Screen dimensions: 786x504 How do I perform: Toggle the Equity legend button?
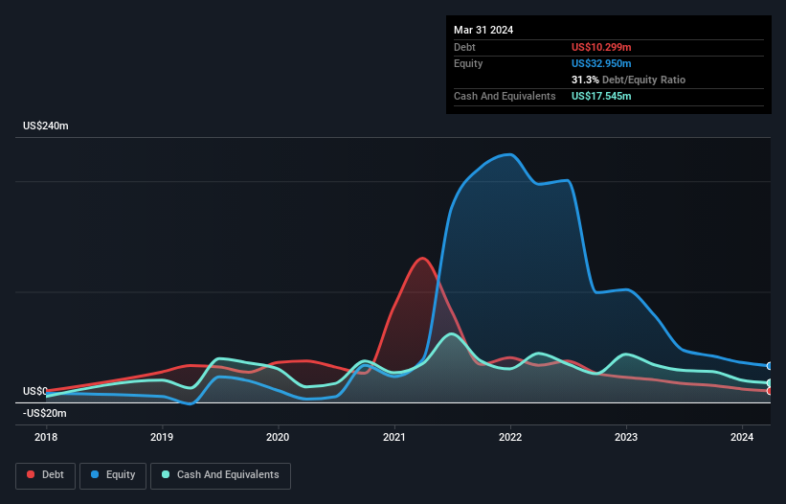(x=113, y=475)
